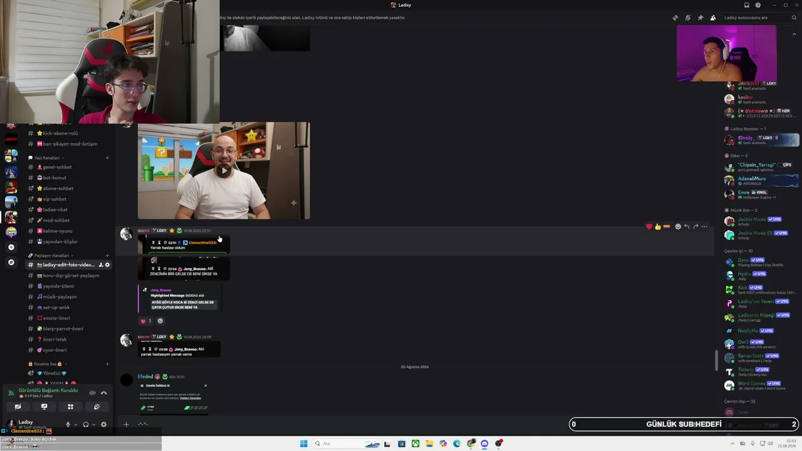Open headphone output options dropdown
The height and width of the screenshot is (451, 802).
[94, 425]
